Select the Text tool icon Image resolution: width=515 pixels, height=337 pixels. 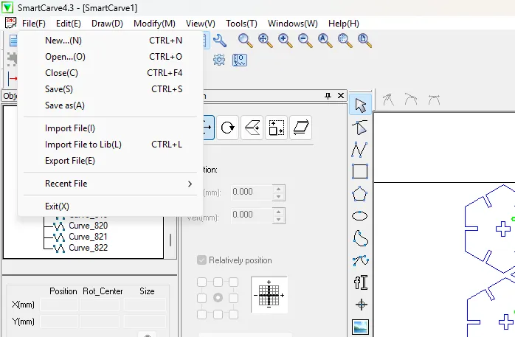pyautogui.click(x=360, y=282)
